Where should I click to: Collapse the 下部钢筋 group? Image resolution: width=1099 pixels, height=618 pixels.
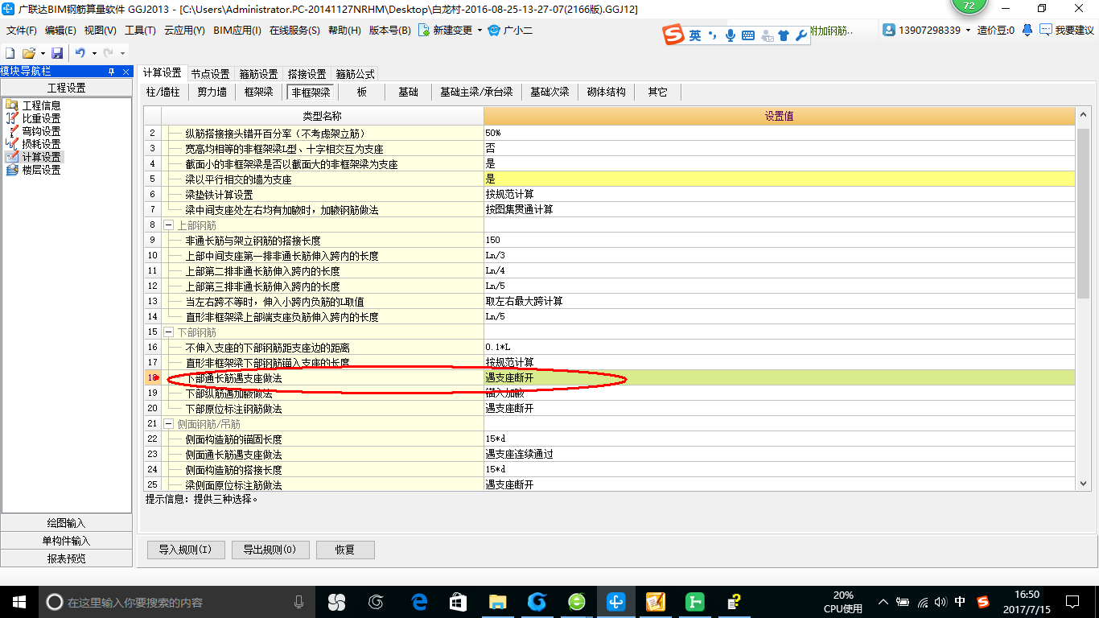[x=169, y=332]
